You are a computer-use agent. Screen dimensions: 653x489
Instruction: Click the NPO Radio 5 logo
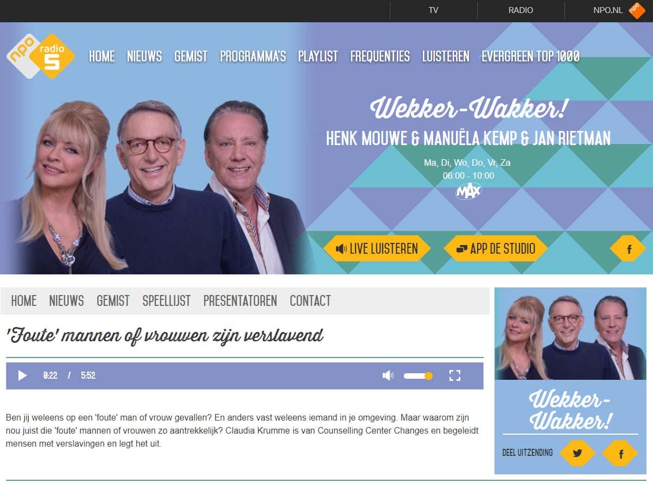click(x=41, y=56)
